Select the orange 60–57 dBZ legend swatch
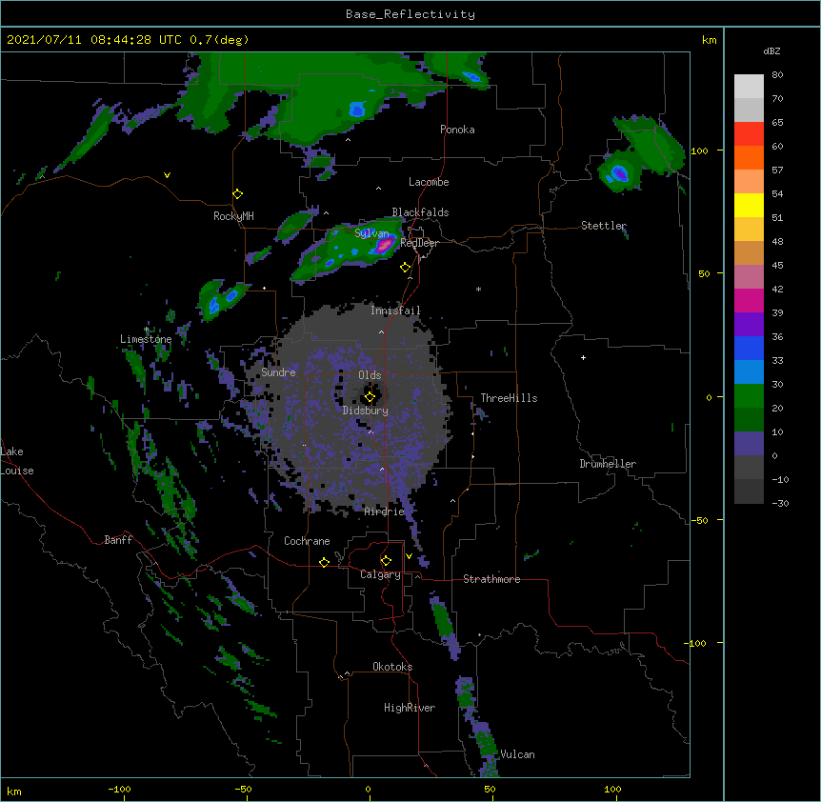 point(749,157)
